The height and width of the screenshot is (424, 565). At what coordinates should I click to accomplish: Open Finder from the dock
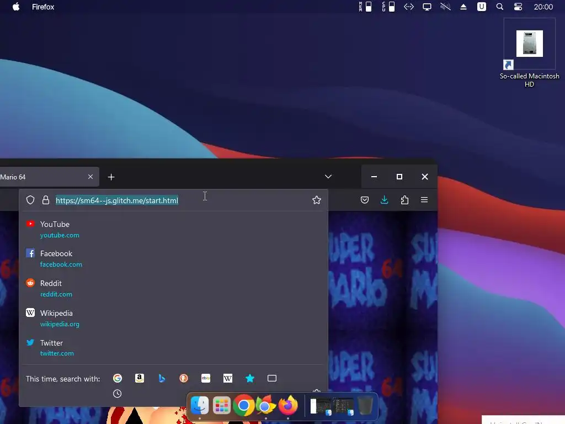coord(200,406)
